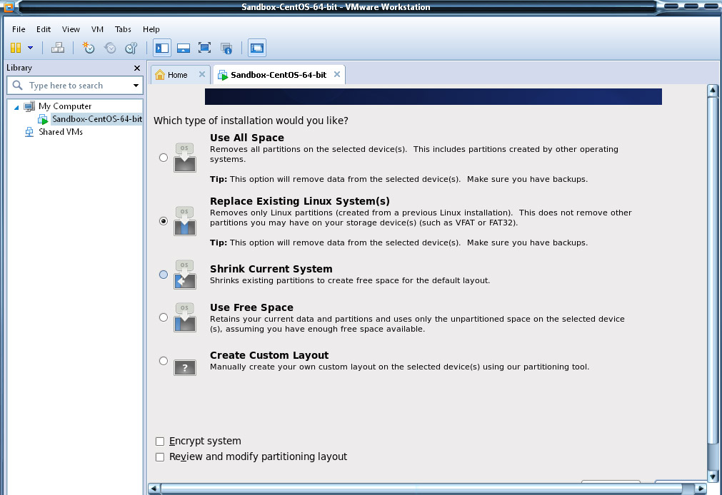Click the Unity mode toolbar icon
The width and height of the screenshot is (722, 495).
[x=226, y=48]
